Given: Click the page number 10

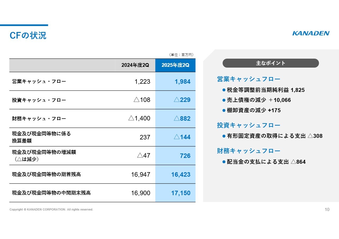Looking at the screenshot, I should [327, 210].
